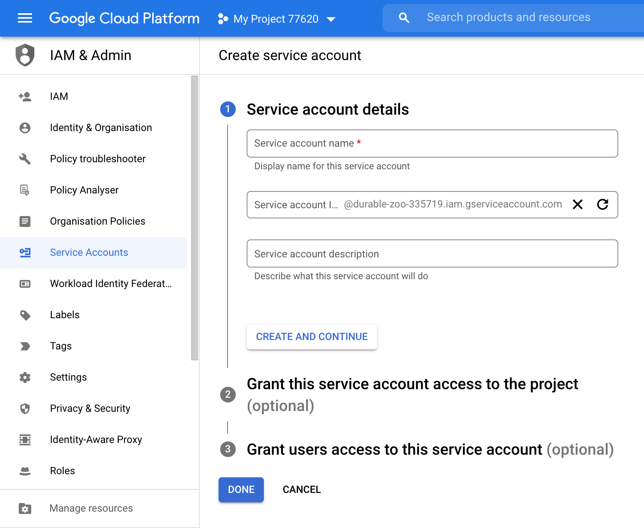Click the Organisation Policies list icon
644x528 pixels.
tap(25, 221)
